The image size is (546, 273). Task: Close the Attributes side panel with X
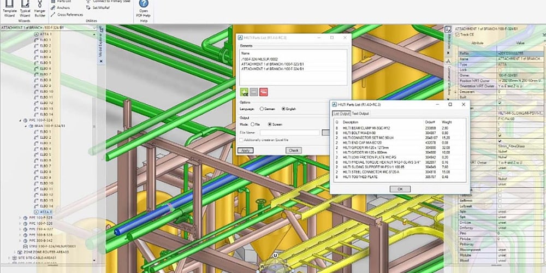click(x=448, y=54)
